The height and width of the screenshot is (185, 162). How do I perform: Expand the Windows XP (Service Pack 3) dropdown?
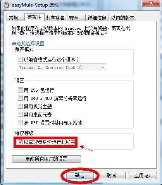(x=62, y=67)
